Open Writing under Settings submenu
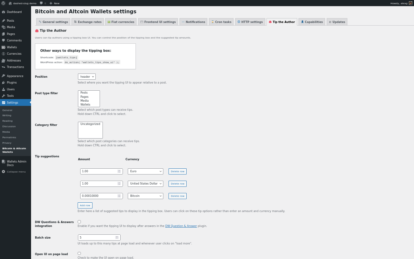Image resolution: width=414 pixels, height=259 pixels. [x=7, y=115]
